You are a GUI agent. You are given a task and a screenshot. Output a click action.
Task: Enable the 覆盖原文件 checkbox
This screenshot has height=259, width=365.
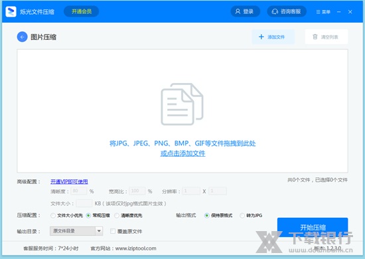(x=113, y=231)
